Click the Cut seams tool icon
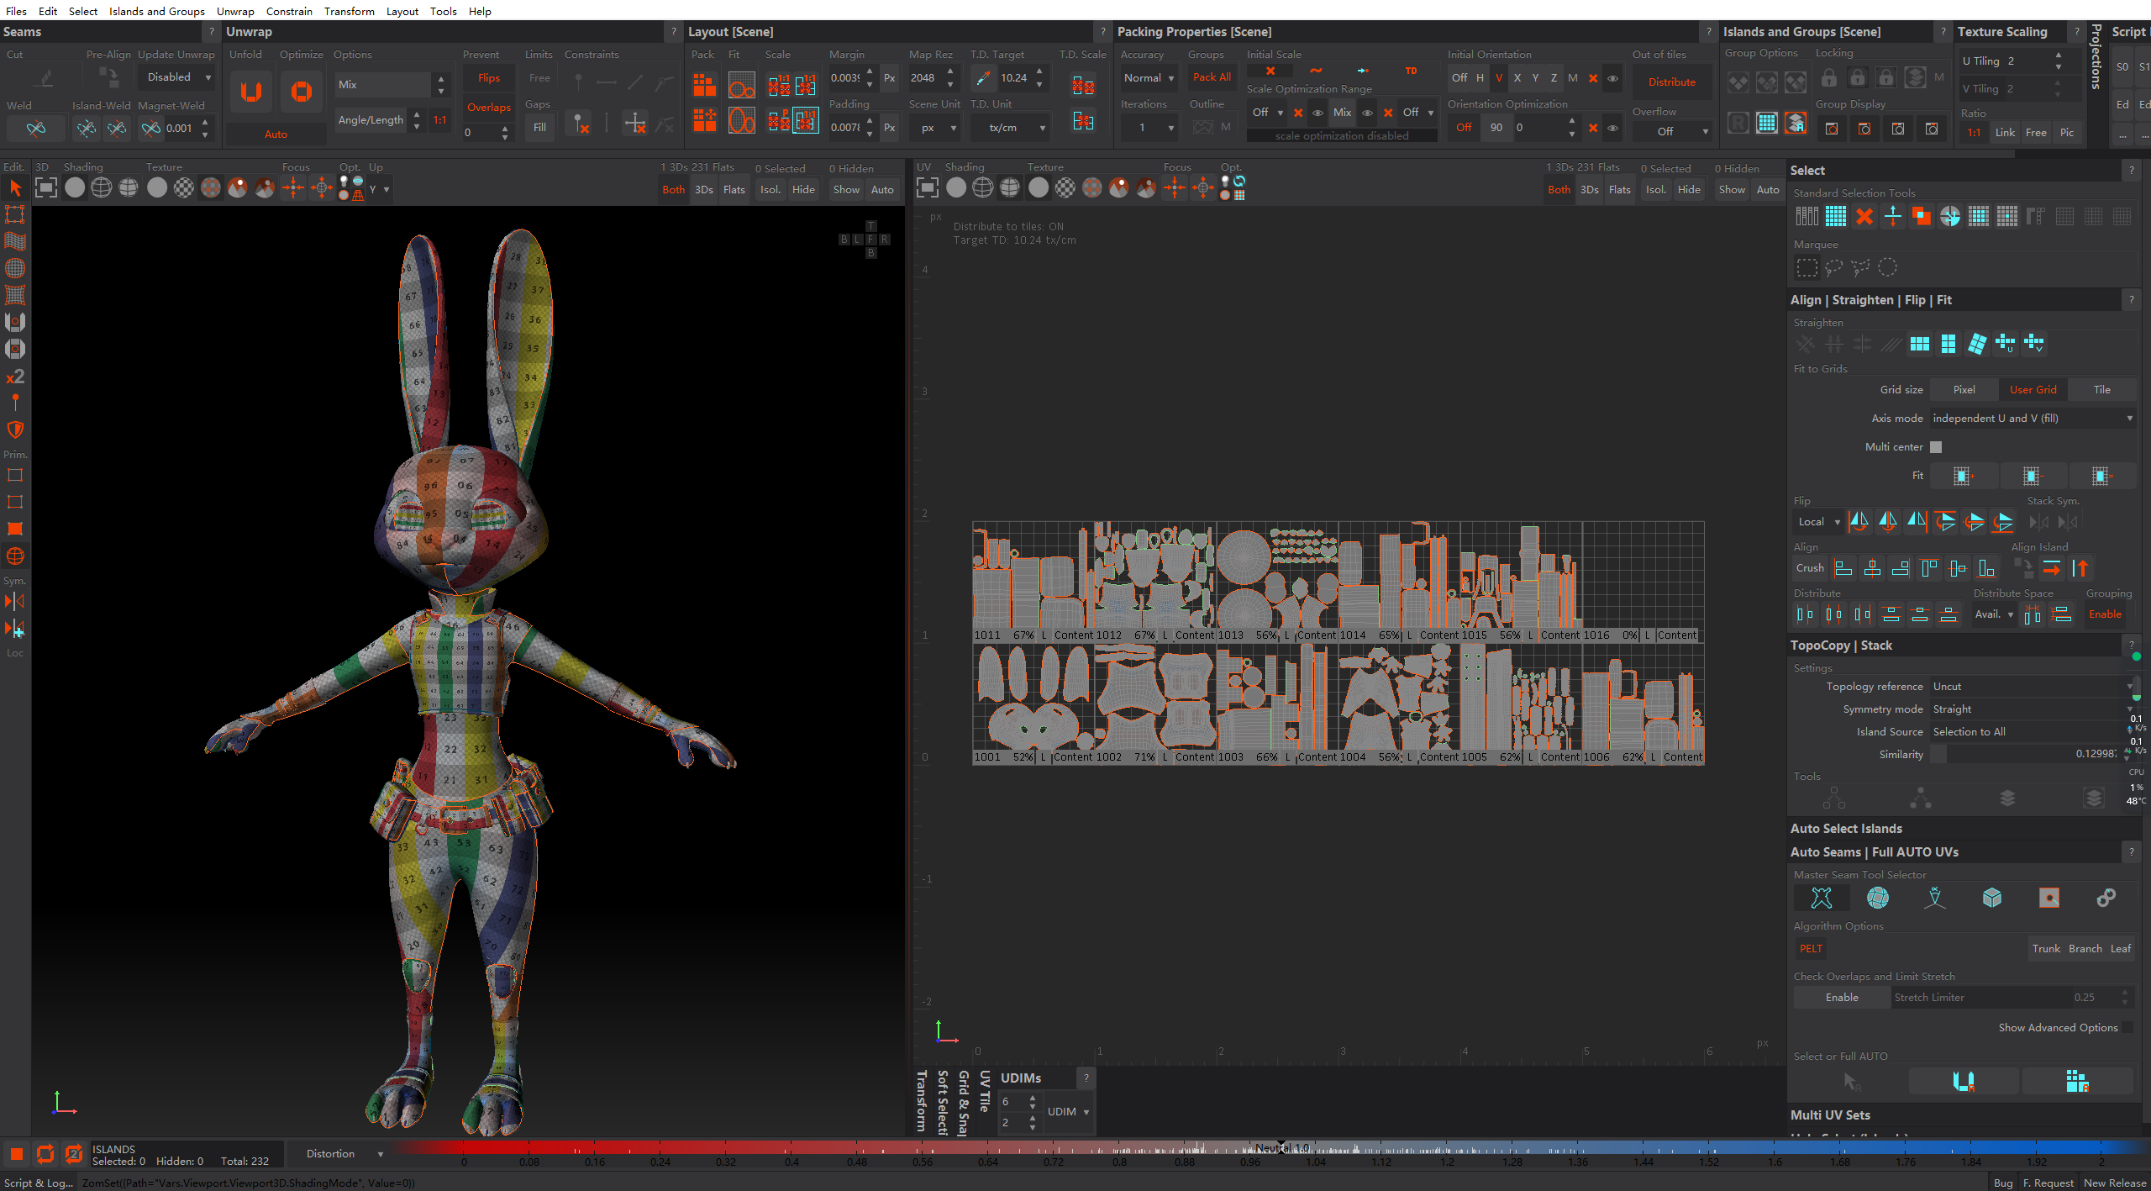Viewport: 2151px width, 1191px height. pos(45,78)
